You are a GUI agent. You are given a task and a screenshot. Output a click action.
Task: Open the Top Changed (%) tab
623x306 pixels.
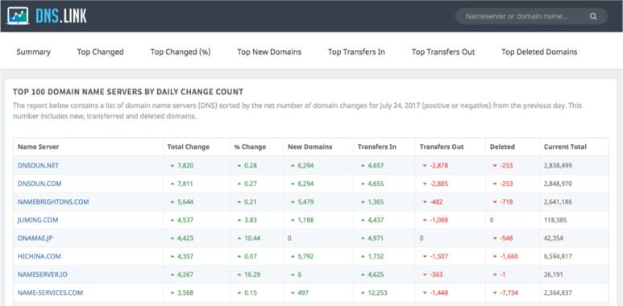[181, 52]
